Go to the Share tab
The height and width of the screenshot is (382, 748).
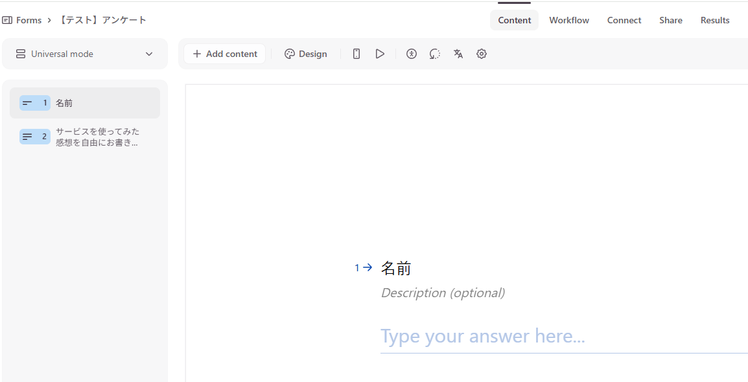(671, 20)
